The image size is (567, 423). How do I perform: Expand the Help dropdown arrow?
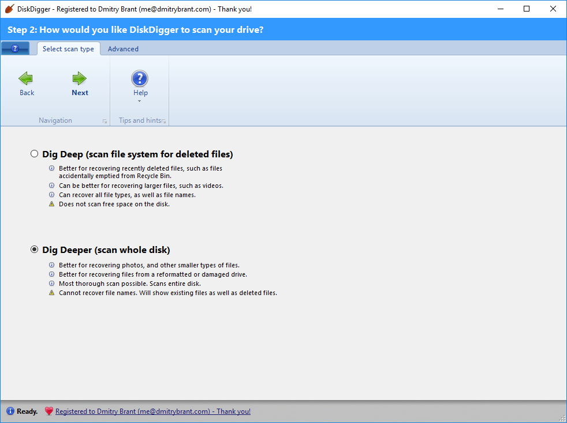(x=140, y=101)
